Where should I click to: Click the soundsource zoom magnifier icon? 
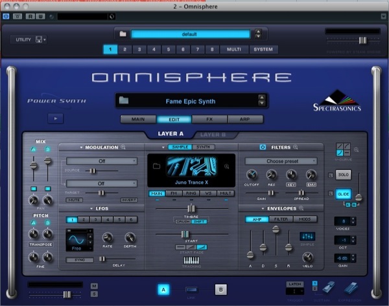click(x=226, y=166)
